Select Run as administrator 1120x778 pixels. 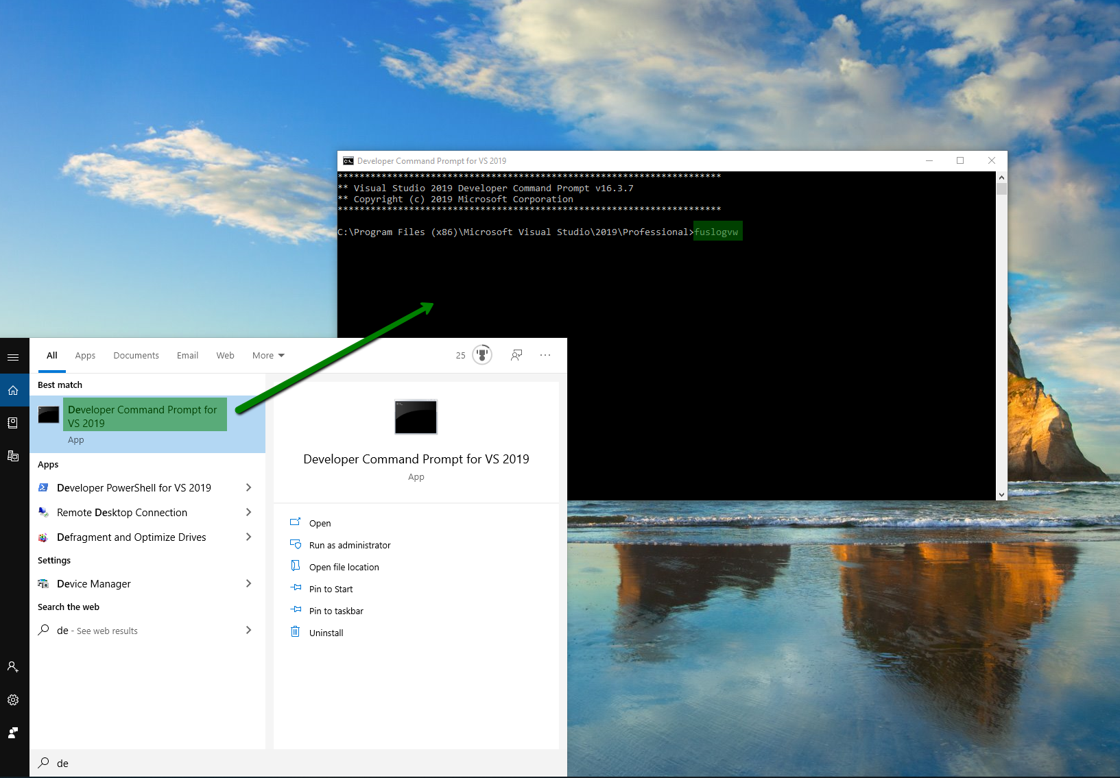[x=350, y=544]
